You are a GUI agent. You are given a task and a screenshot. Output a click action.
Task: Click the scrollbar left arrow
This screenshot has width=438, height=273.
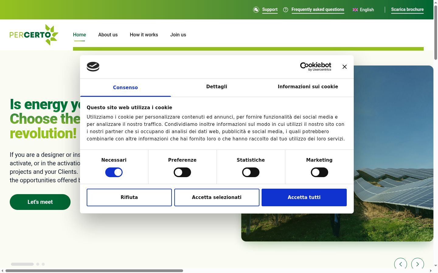coord(2,271)
